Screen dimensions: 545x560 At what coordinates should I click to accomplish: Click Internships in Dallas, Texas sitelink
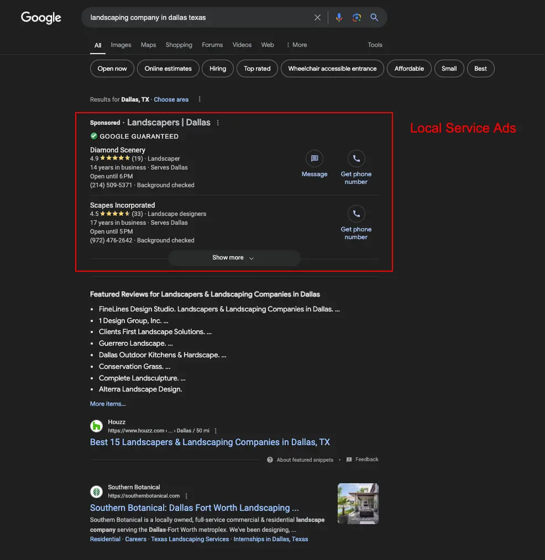(270, 539)
